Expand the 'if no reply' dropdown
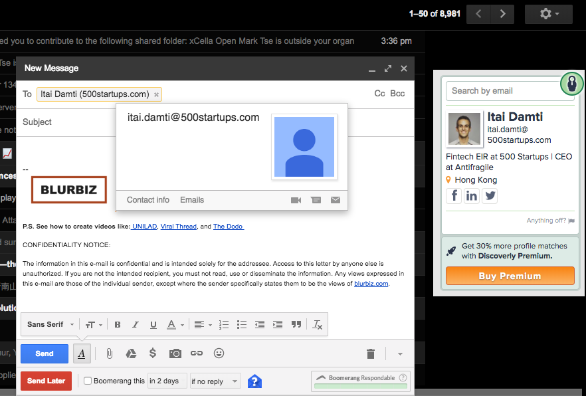This screenshot has width=586, height=396. [215, 381]
